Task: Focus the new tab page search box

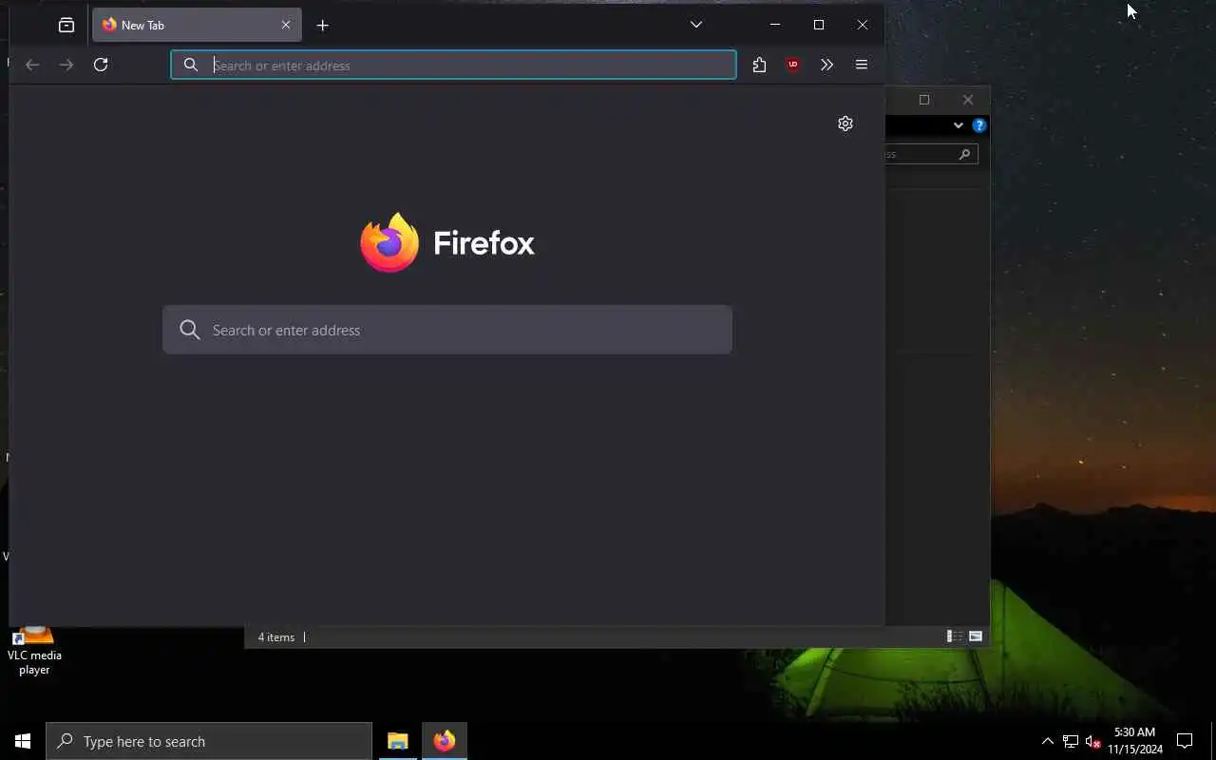Action: [x=447, y=330]
